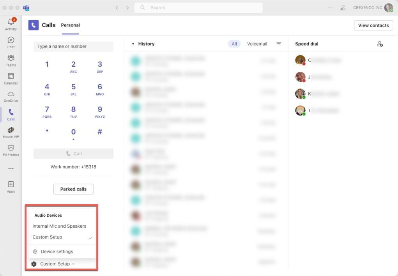
Task: Select speed dial contact starting with K
Action: (x=317, y=94)
